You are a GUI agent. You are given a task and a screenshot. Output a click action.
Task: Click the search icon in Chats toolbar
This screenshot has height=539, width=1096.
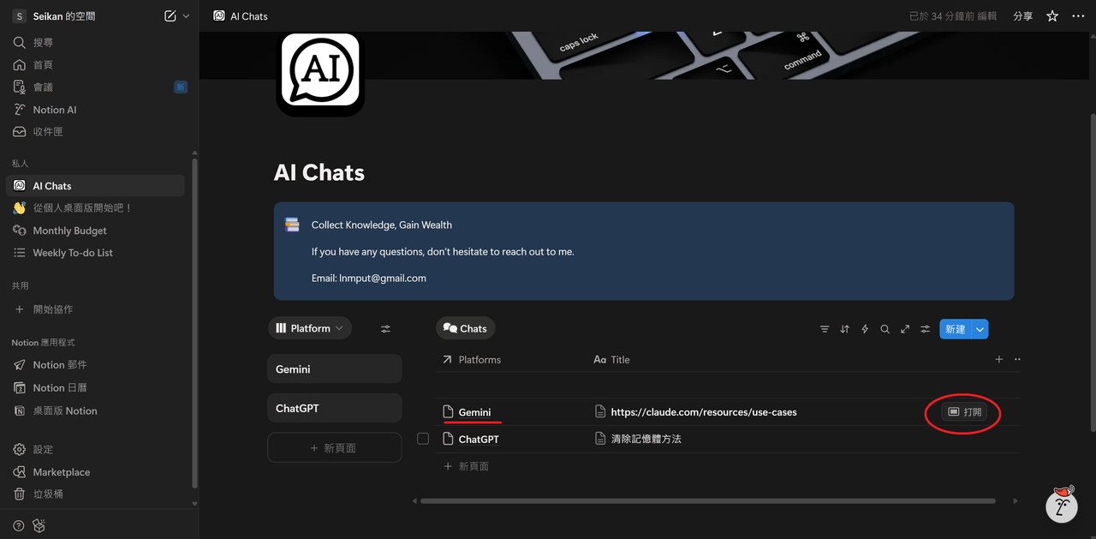click(x=885, y=329)
